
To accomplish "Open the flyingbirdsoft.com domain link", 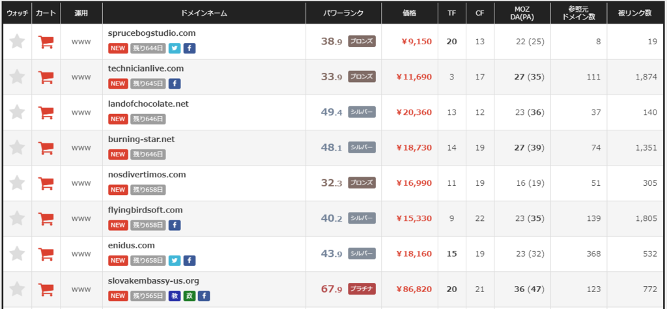I will pos(145,211).
